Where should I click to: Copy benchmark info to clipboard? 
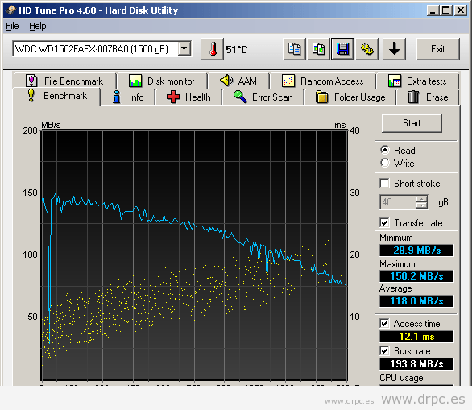294,49
